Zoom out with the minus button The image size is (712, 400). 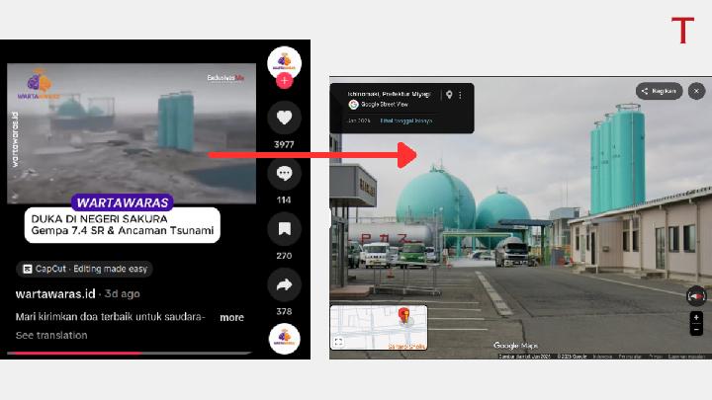696,330
